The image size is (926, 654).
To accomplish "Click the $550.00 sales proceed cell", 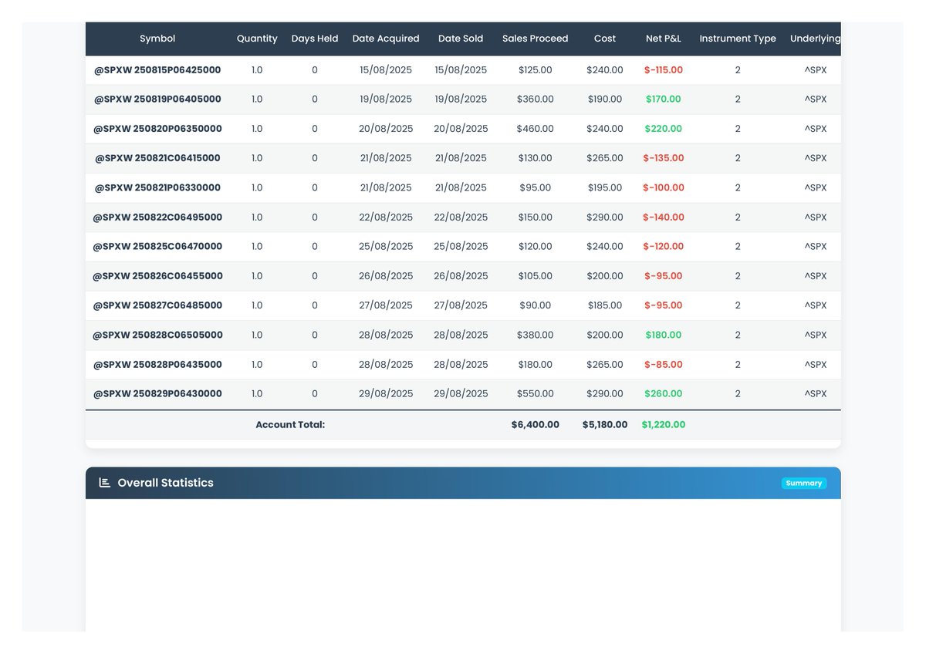I will pos(535,394).
